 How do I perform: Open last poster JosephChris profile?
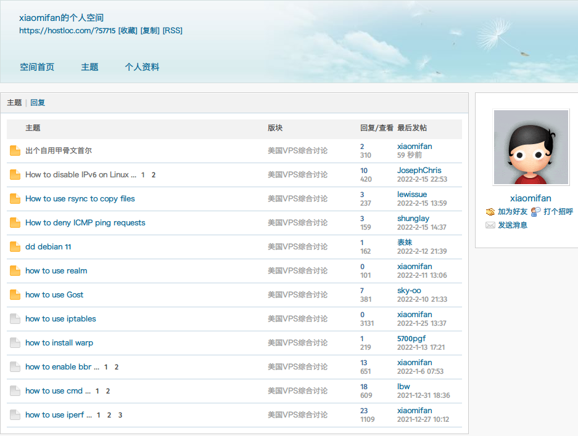(x=419, y=171)
